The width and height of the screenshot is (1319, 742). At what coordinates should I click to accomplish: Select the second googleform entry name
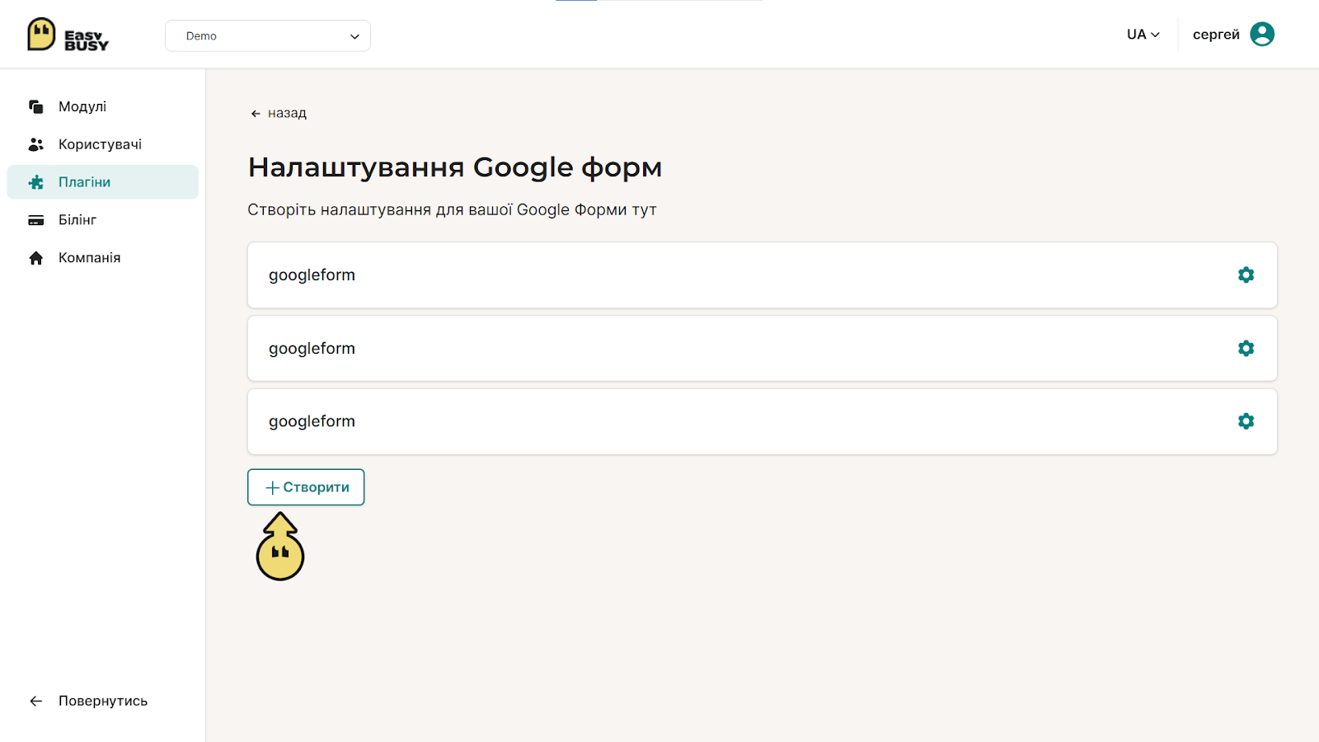[312, 349]
